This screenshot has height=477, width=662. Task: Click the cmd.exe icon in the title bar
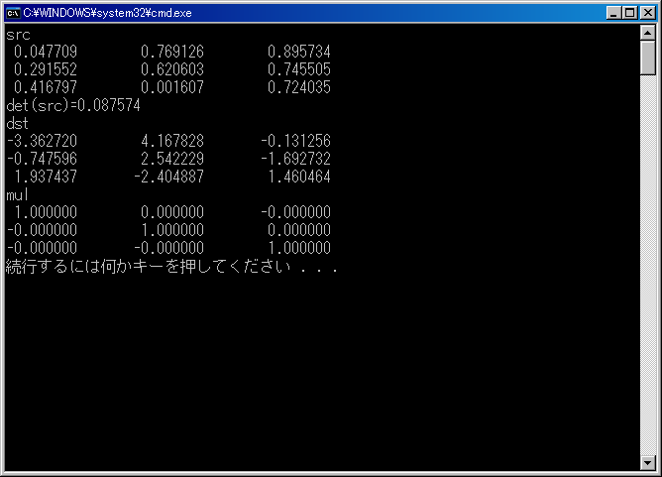[x=13, y=12]
